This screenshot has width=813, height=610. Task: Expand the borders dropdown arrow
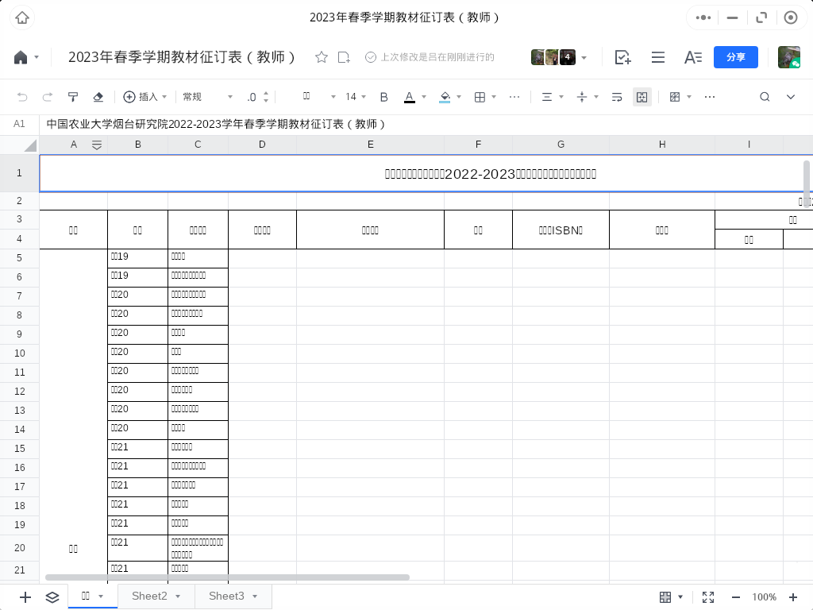pos(494,97)
